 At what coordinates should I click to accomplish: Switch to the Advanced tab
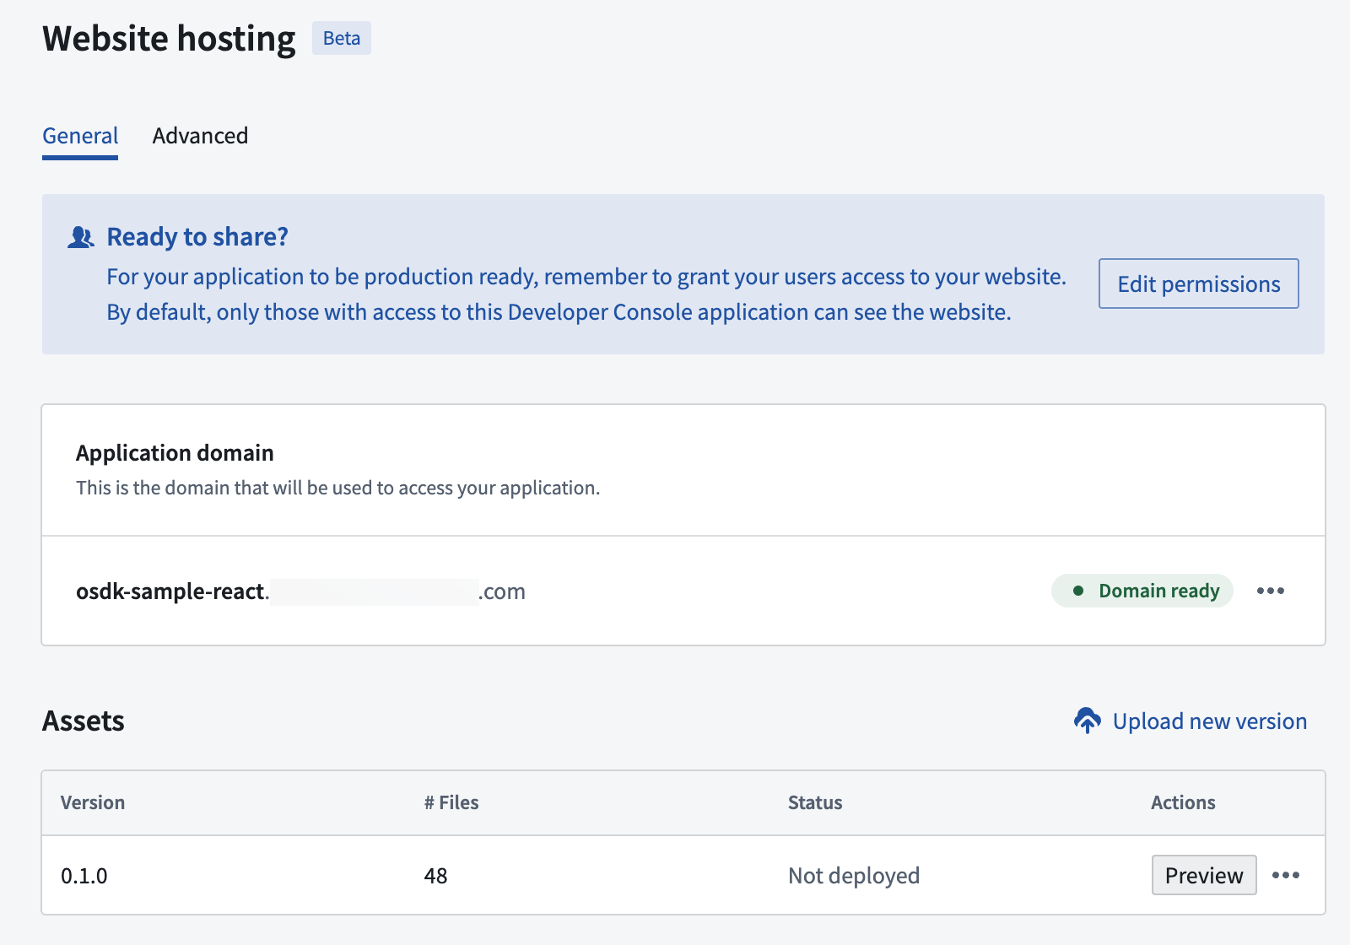coord(200,136)
